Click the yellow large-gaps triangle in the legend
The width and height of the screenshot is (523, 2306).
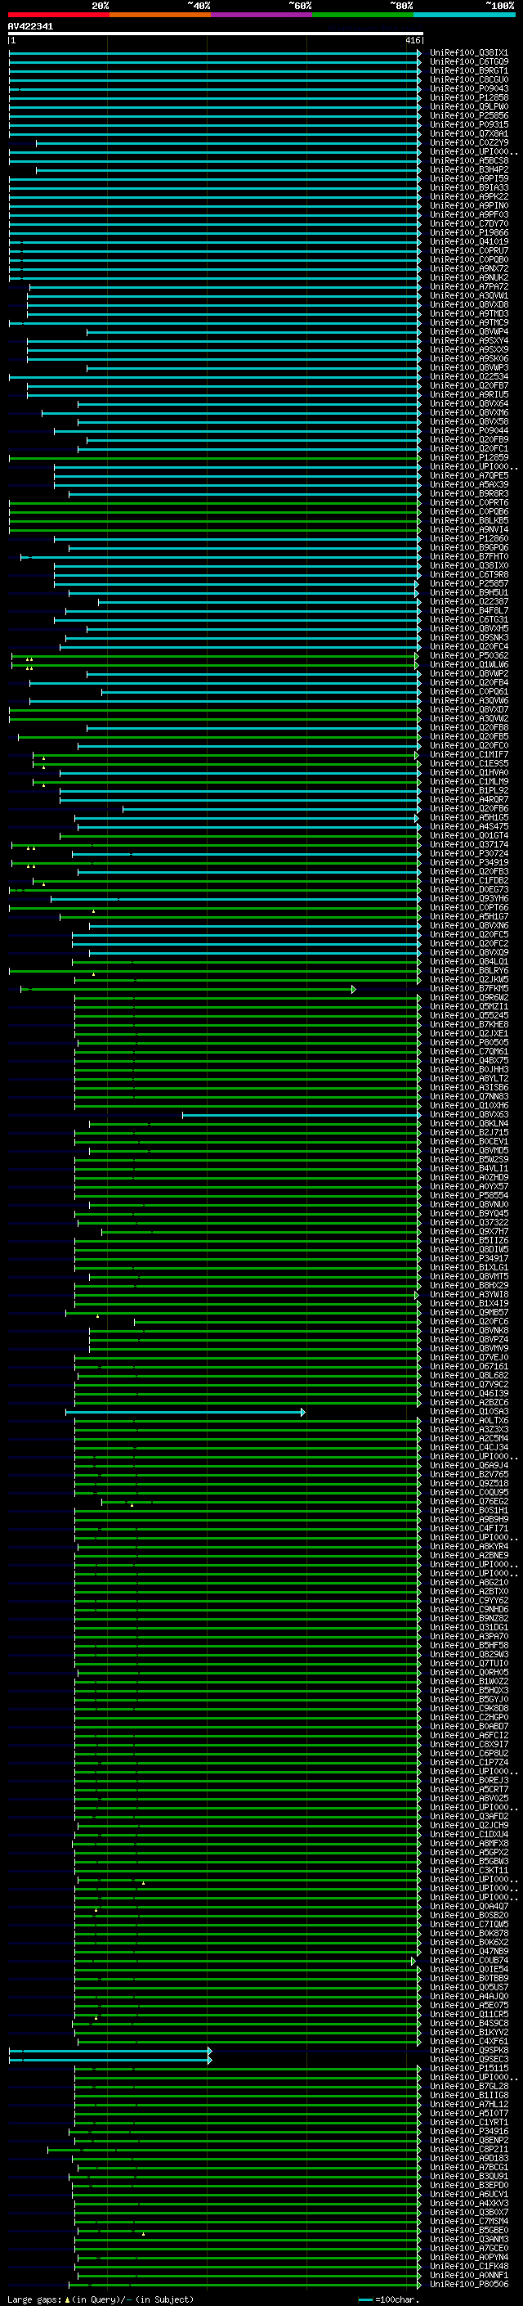coord(67,2299)
